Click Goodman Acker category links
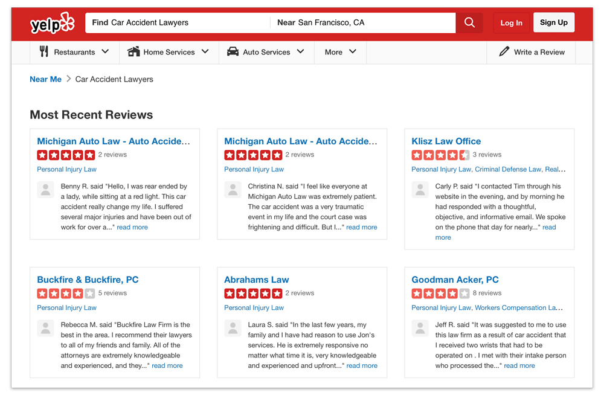 487,308
